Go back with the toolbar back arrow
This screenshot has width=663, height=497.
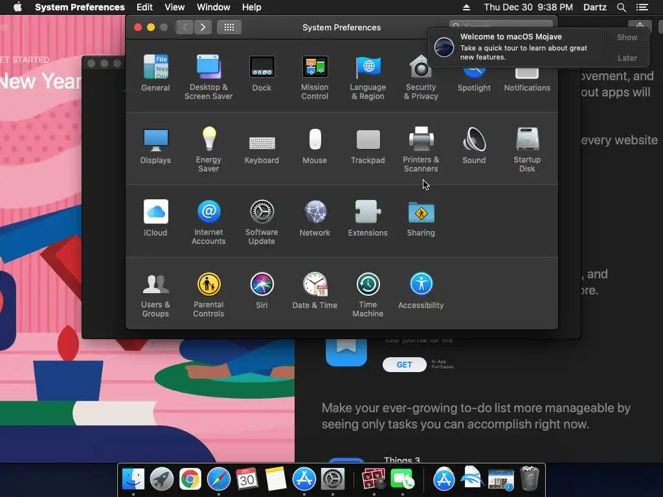click(x=185, y=27)
